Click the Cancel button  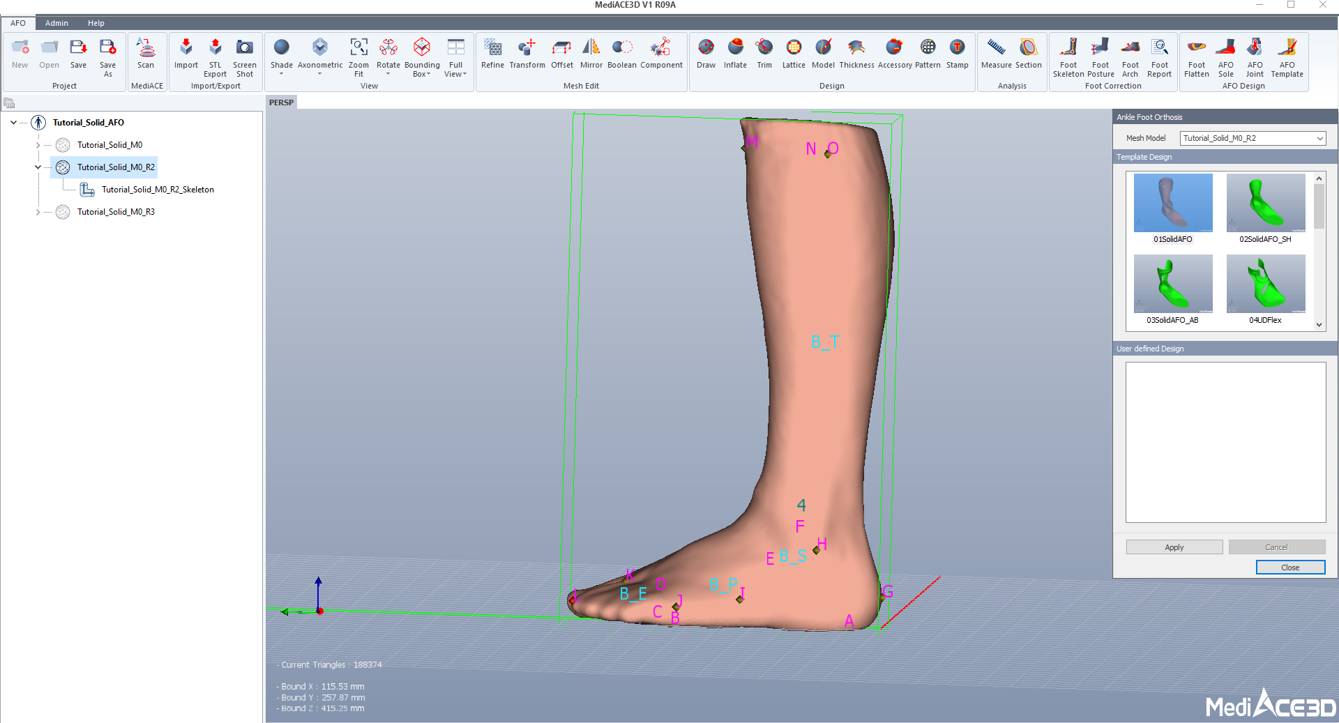point(1277,547)
